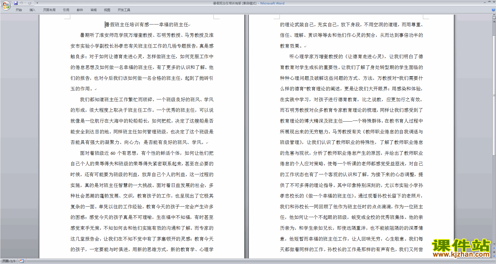This screenshot has width=496, height=264.
Task: Save the document with the floppy disk icon
Action: (x=16, y=3)
